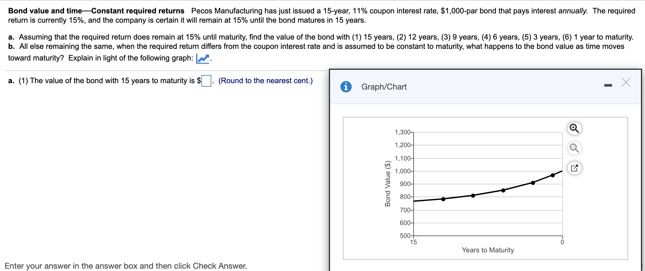645x271 pixels.
Task: Close the Graph/Chart window
Action: [626, 83]
